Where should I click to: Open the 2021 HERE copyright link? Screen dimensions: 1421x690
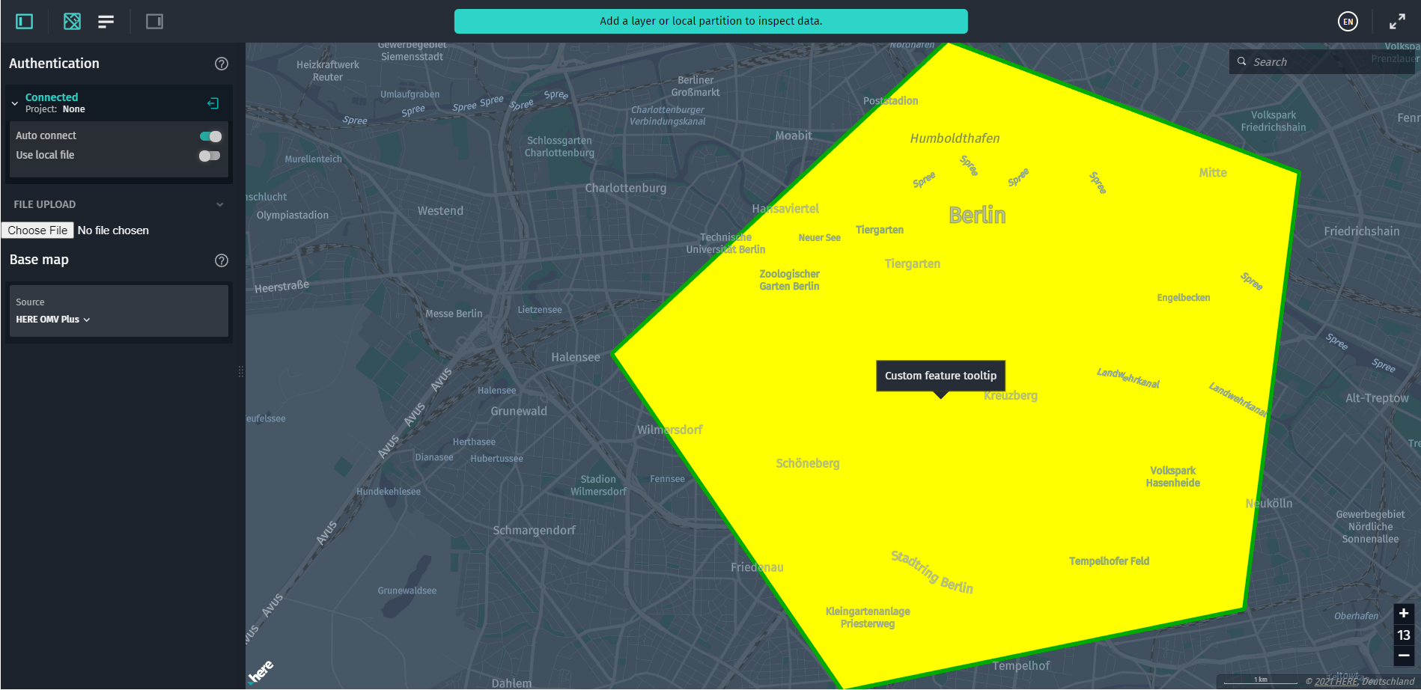click(1335, 682)
